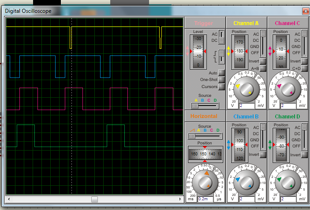Viewport: 310px width, 210px height.
Task: Click the yellow Channel A position arrow
Action: point(228,51)
